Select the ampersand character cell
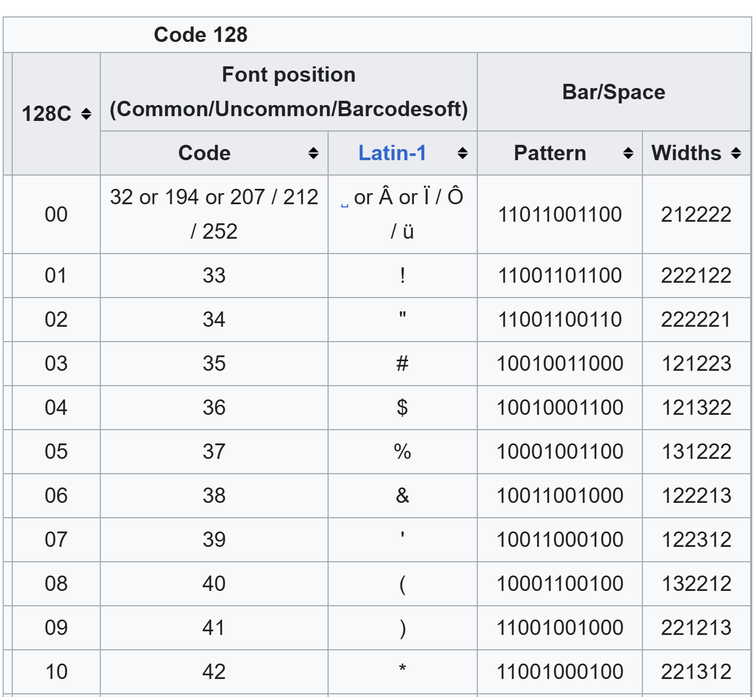This screenshot has width=756, height=697. coord(402,496)
